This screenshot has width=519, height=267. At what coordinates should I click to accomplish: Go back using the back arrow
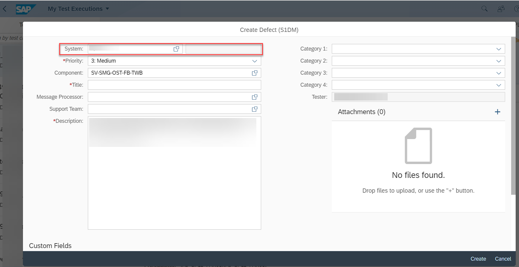coord(5,9)
